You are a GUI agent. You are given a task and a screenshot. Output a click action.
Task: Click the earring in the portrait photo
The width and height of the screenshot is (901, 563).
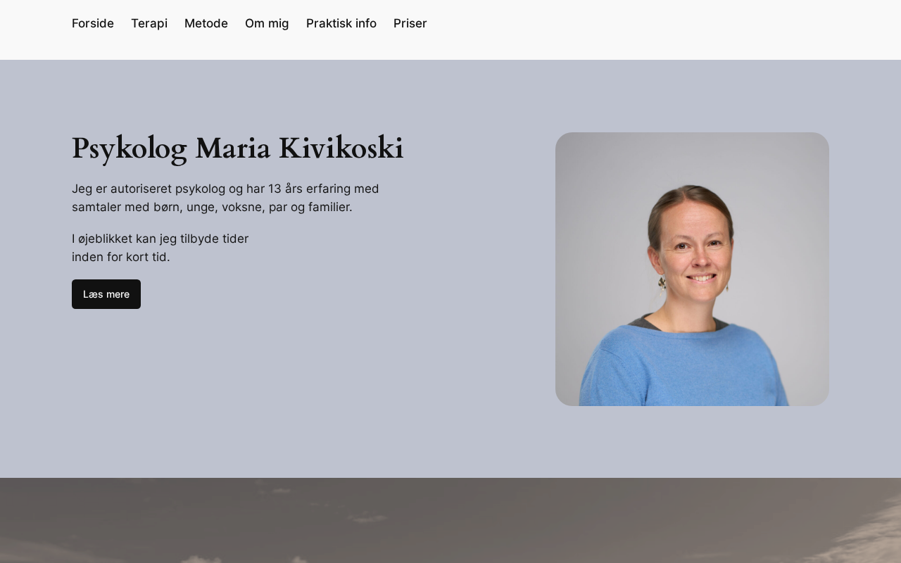pos(662,283)
